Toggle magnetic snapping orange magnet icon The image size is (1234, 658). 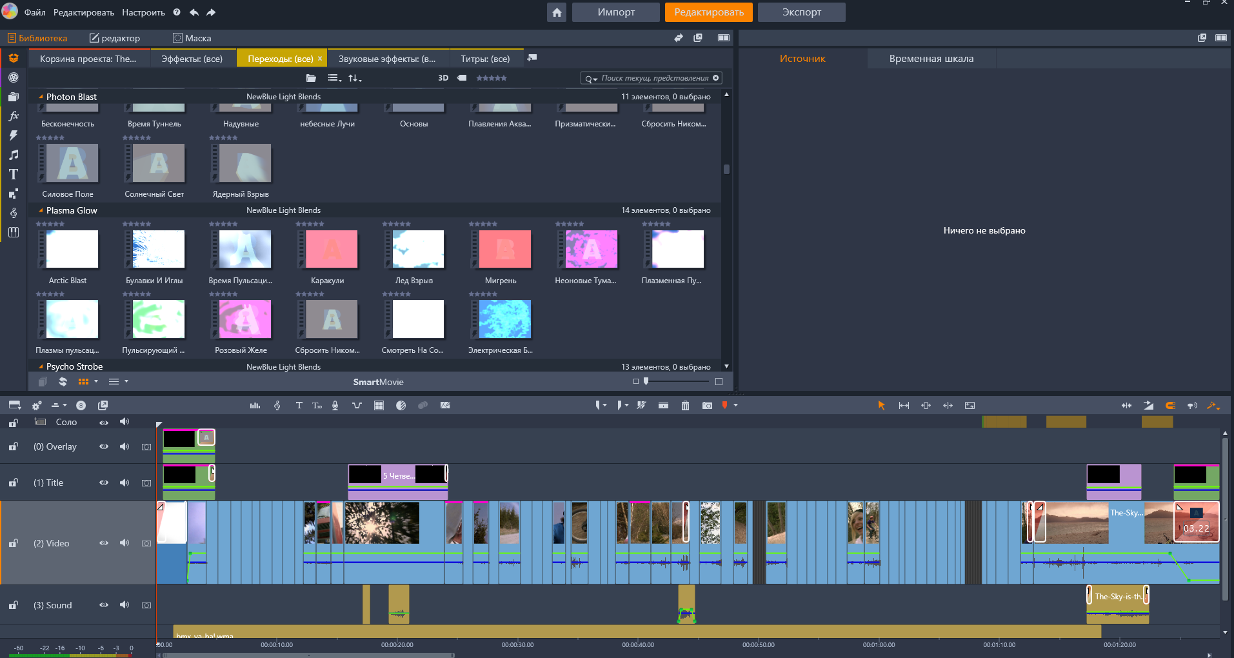pos(1170,406)
